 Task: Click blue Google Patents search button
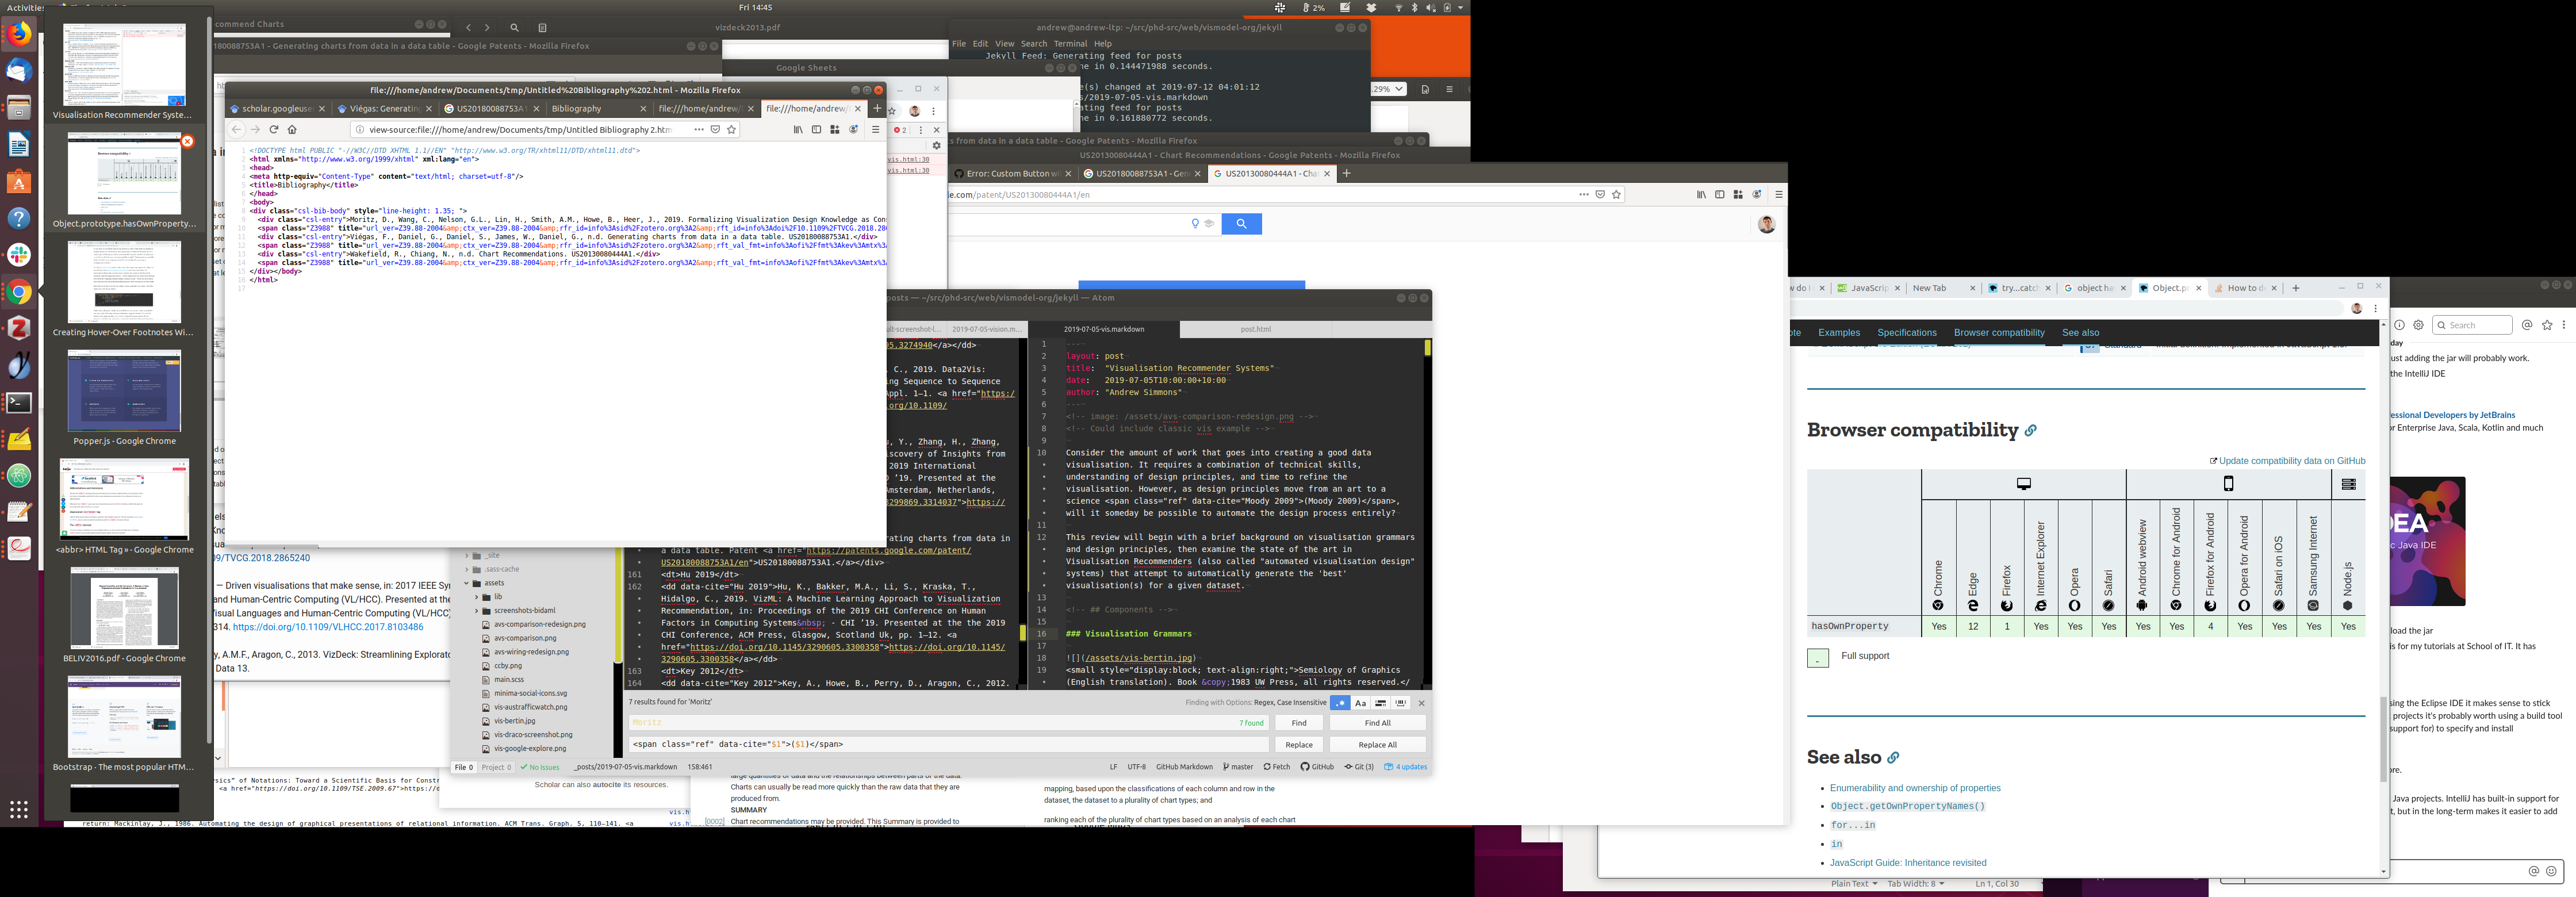pyautogui.click(x=1241, y=224)
